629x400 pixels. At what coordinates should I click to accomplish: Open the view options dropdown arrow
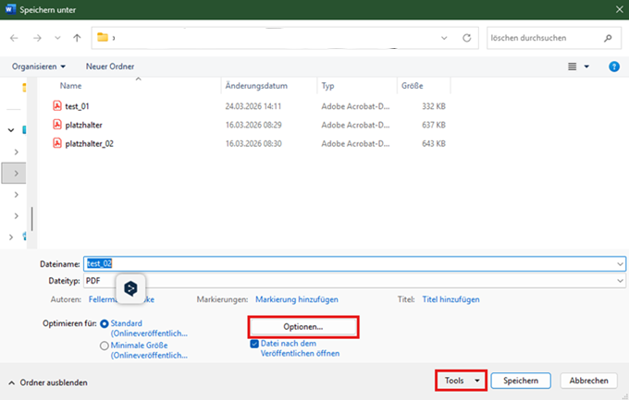pos(586,67)
